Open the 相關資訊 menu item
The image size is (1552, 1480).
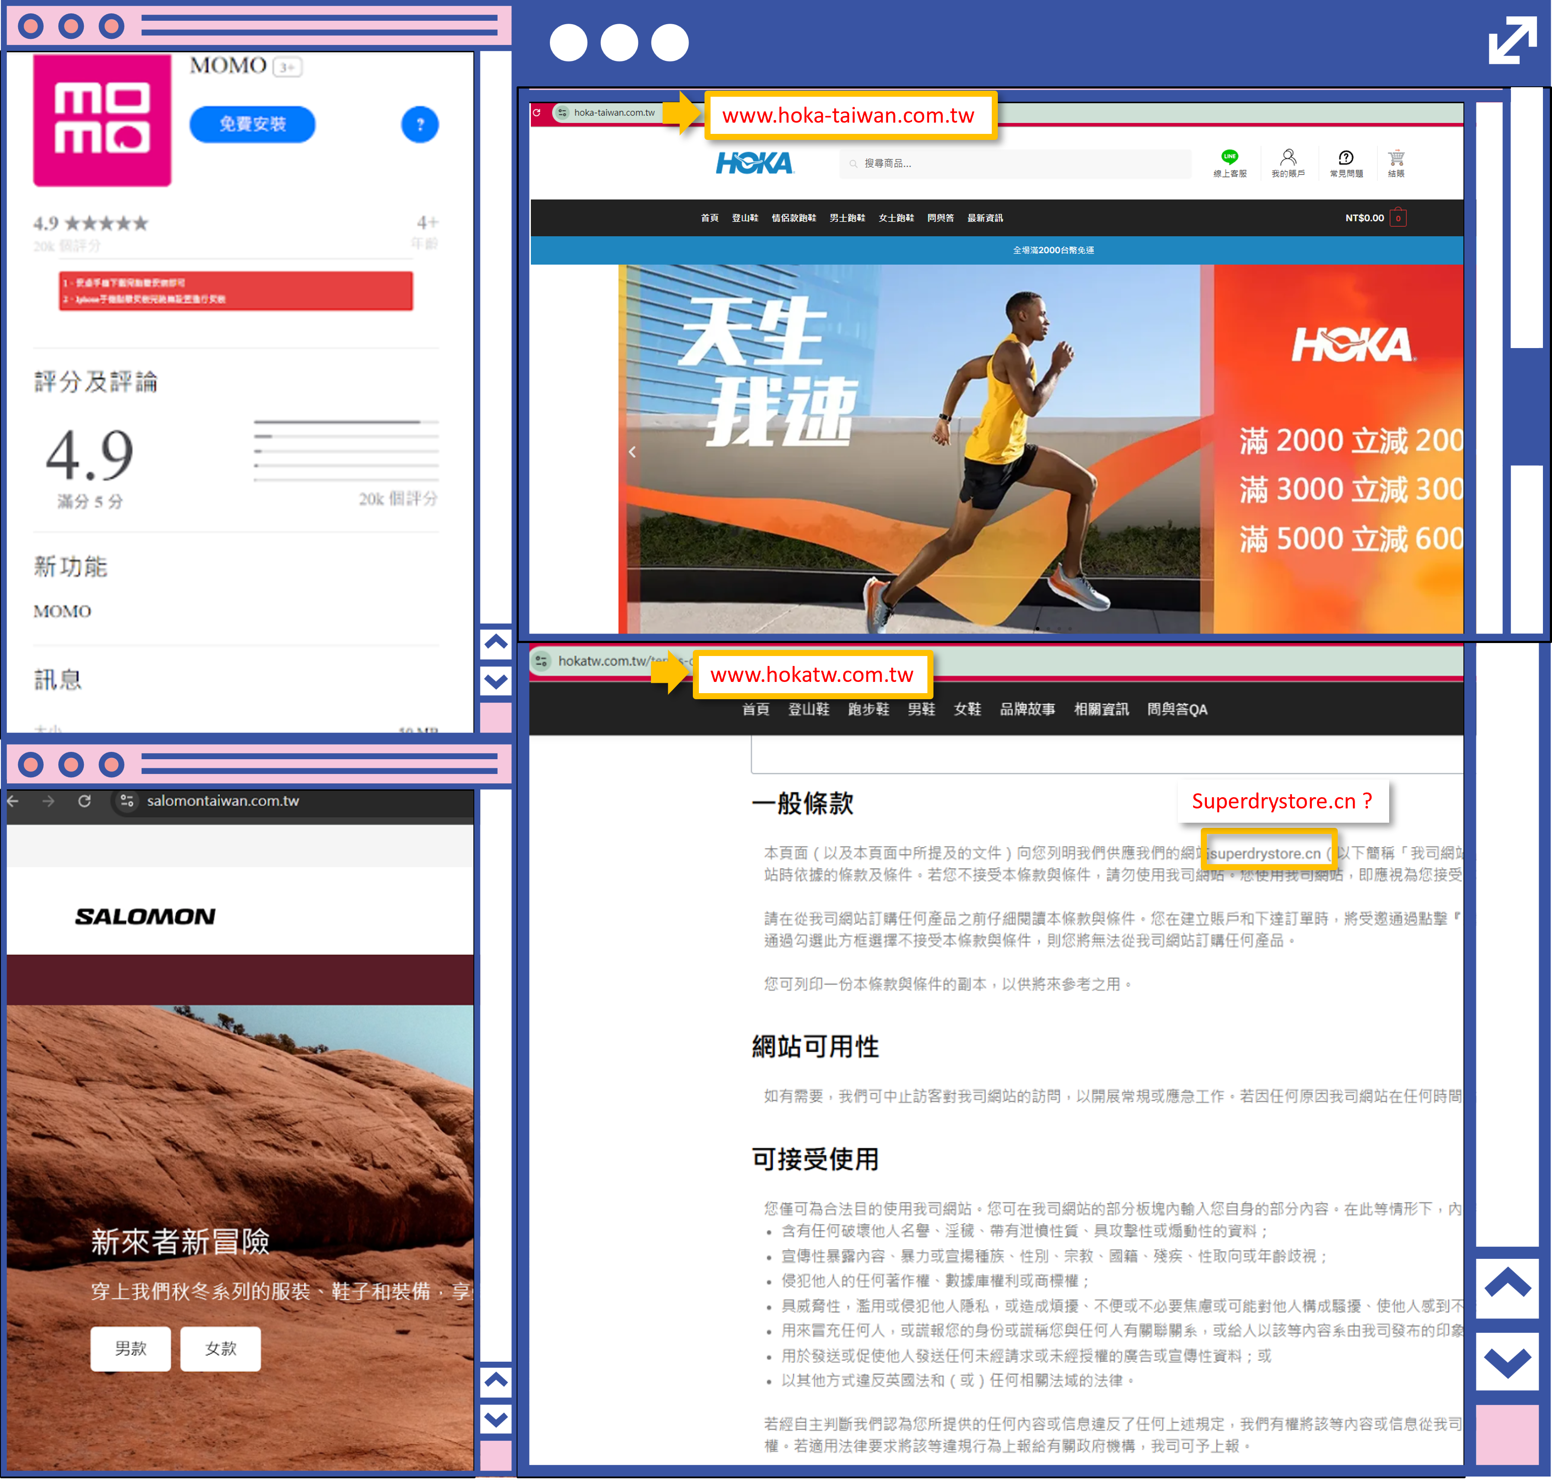[x=1101, y=708]
